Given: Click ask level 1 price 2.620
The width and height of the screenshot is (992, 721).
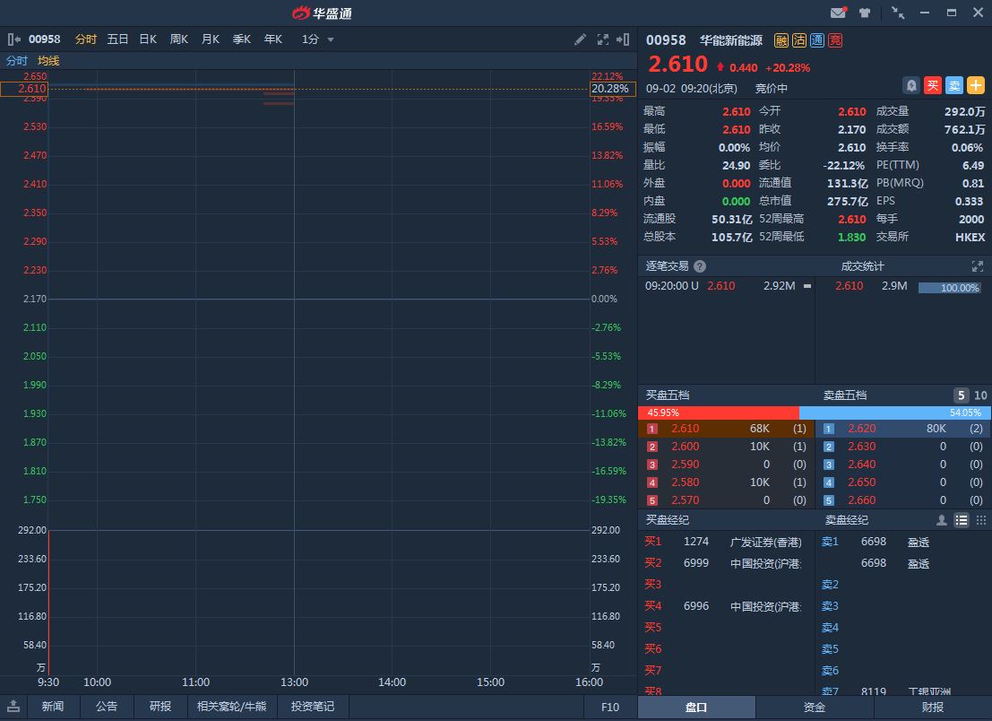Looking at the screenshot, I should point(862,429).
